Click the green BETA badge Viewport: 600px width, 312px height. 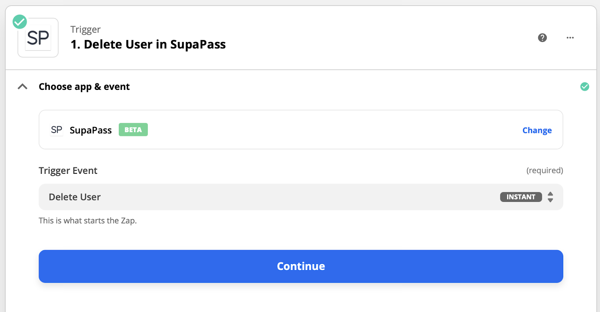(133, 130)
